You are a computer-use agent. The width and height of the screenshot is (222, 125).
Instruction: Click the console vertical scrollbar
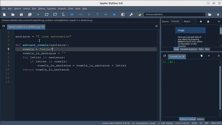click(x=220, y=88)
